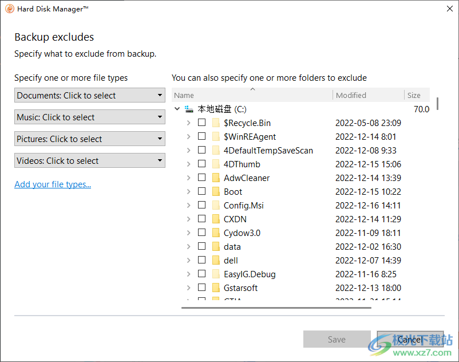Sort by the Size column header
Image resolution: width=459 pixels, height=362 pixels.
[x=417, y=95]
